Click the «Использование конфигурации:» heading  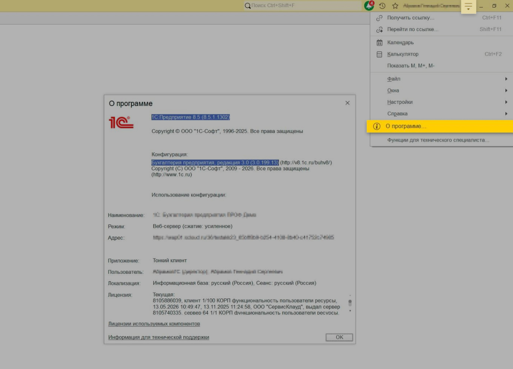point(189,195)
